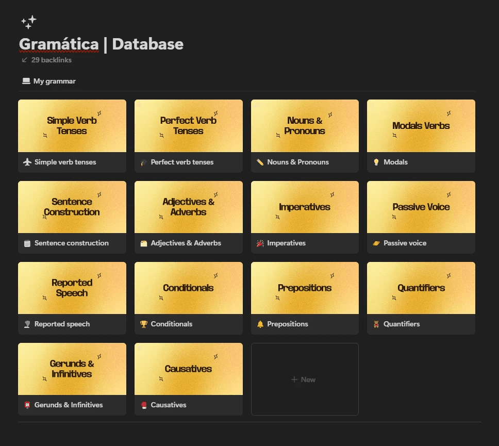Select the 'Modals' card title text
The width and height of the screenshot is (499, 446).
pos(395,162)
